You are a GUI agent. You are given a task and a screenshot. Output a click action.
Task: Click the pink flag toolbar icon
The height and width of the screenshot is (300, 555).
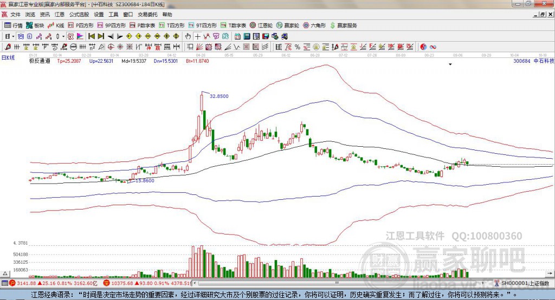tap(80, 36)
